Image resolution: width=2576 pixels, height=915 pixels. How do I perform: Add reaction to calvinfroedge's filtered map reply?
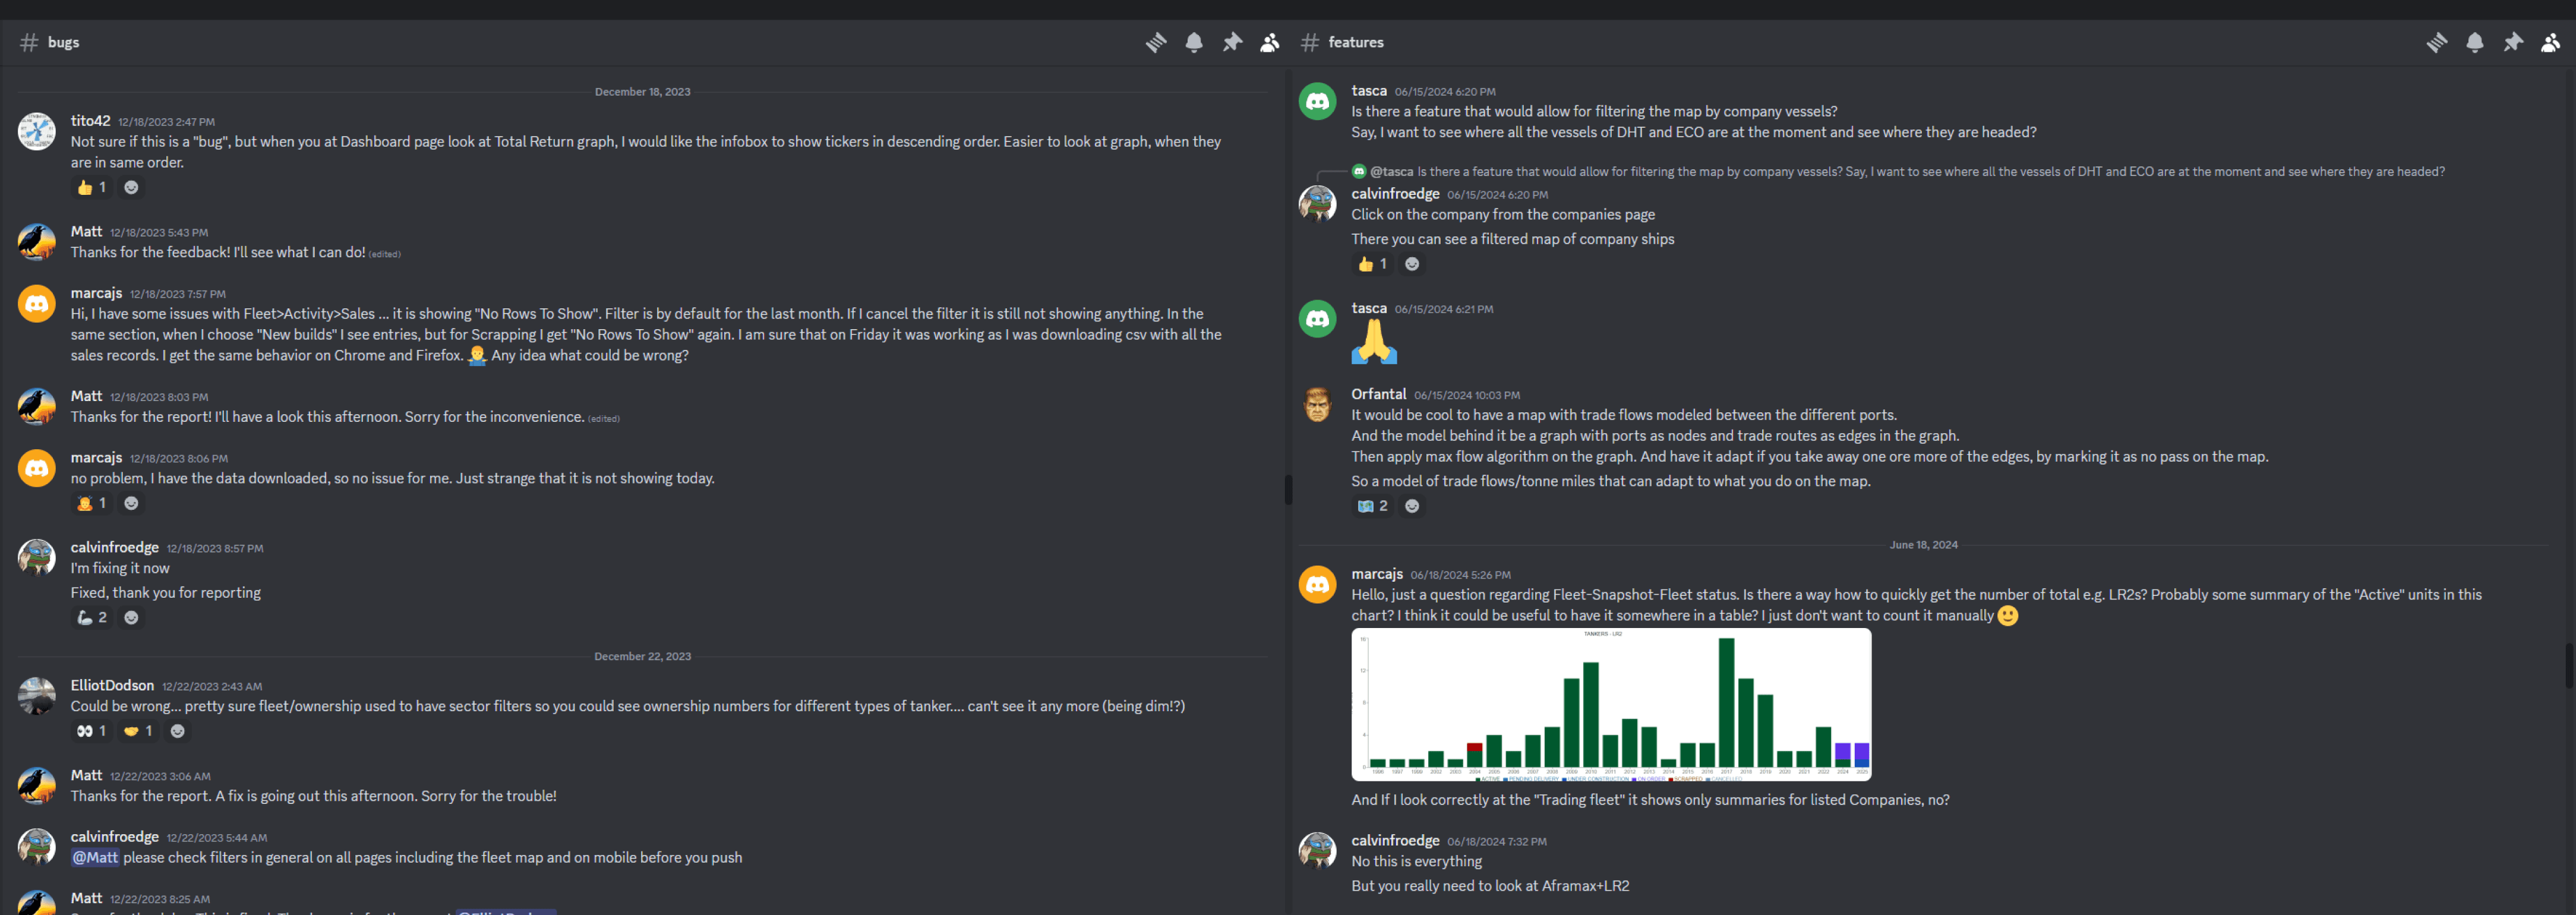[1411, 264]
